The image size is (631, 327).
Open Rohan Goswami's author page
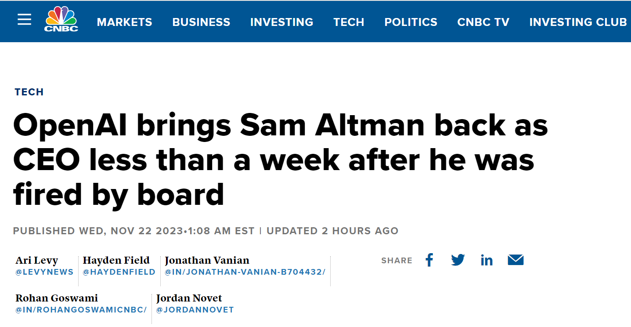pos(57,298)
